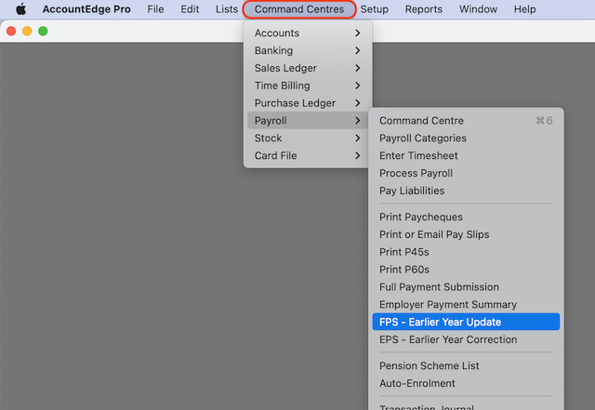Expand the Purchase Ledger submenu
The image size is (595, 410).
308,103
